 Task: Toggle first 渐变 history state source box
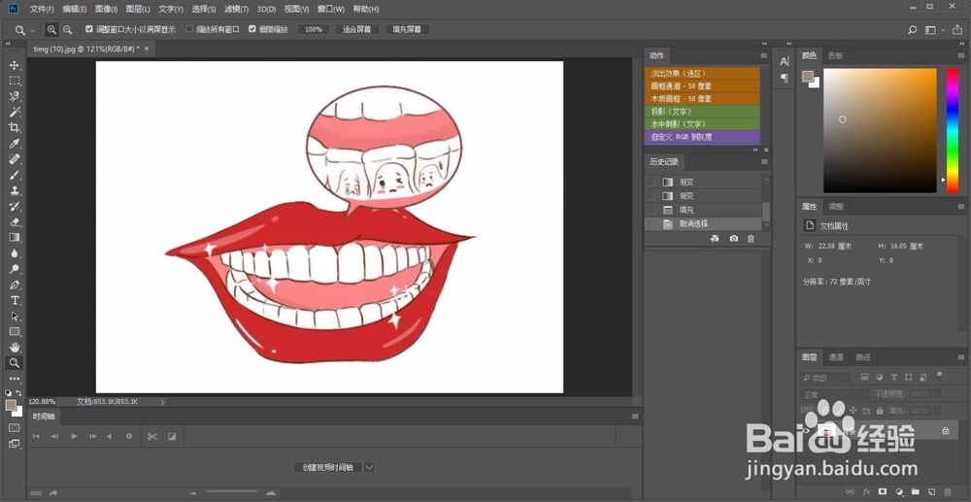pyautogui.click(x=651, y=182)
